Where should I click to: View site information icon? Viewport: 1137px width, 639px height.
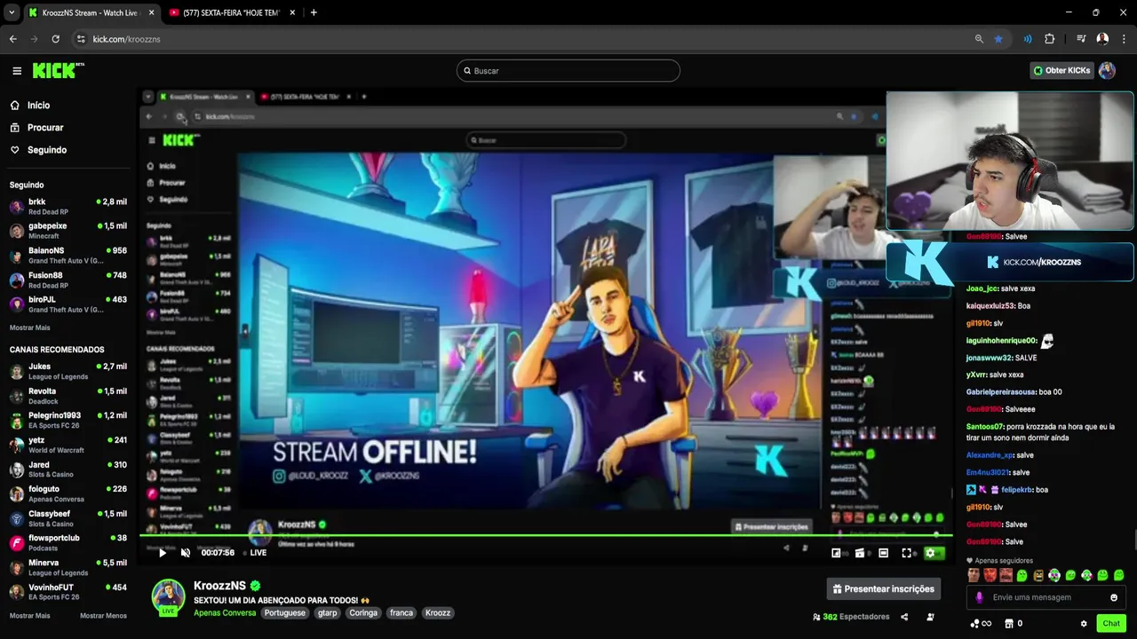(x=80, y=39)
